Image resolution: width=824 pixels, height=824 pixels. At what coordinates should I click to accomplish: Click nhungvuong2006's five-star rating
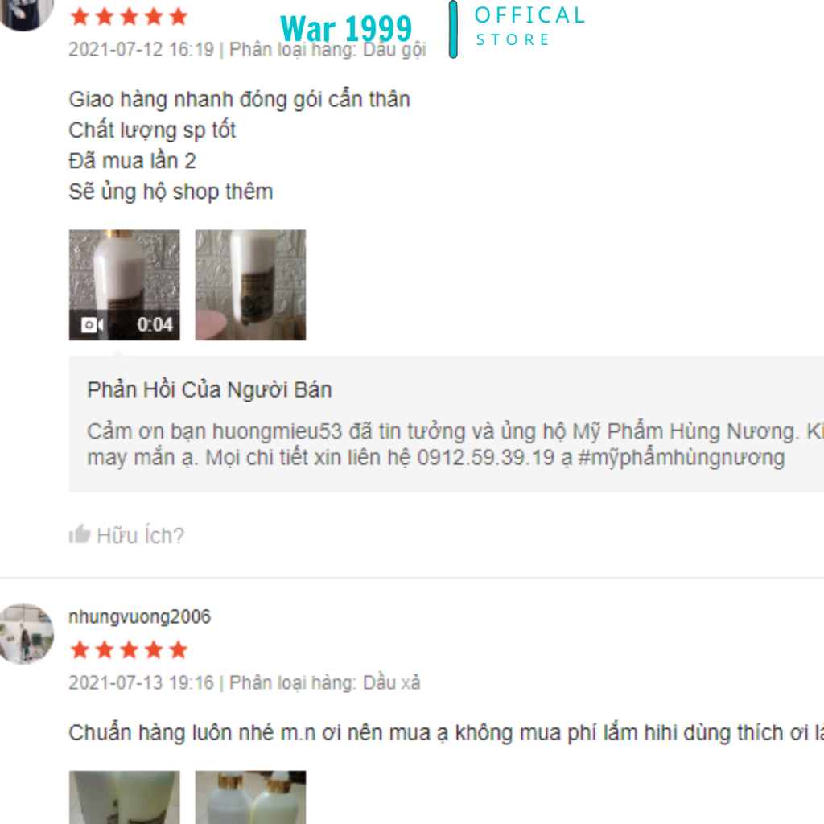coord(129,650)
